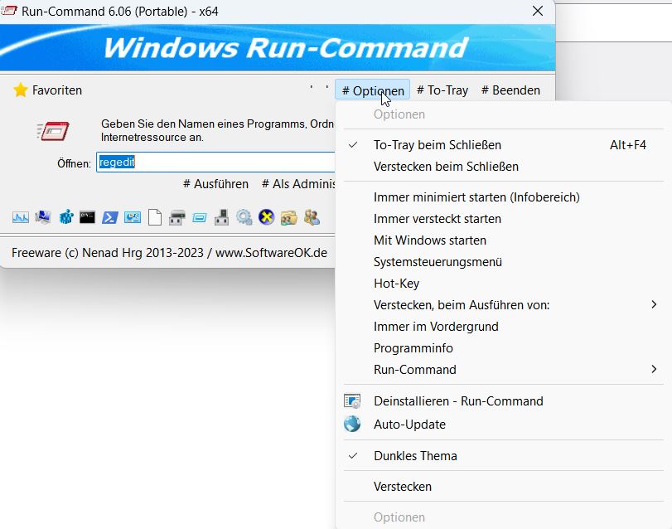
Task: Launch the Registry Editor blue cubes icon
Action: (66, 218)
